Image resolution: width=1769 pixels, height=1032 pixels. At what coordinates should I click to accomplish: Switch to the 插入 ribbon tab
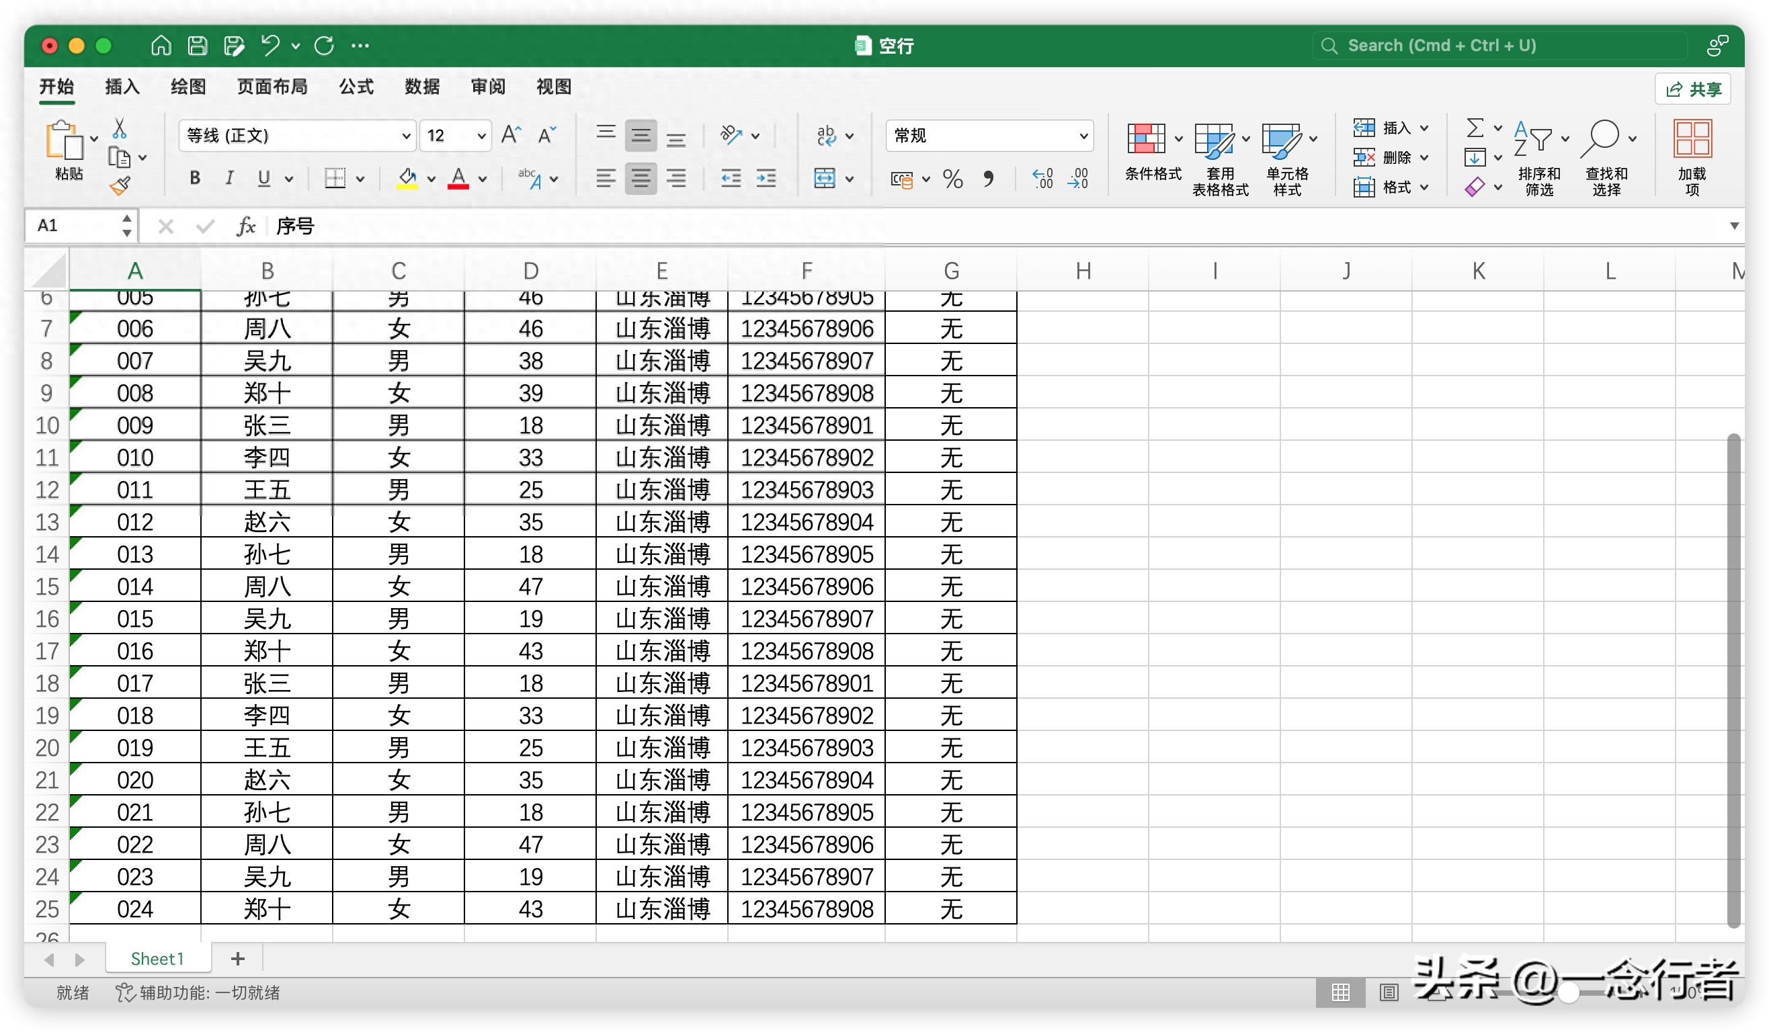pyautogui.click(x=122, y=86)
